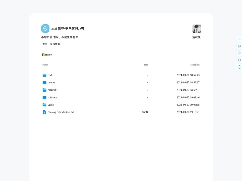Open the 首页 navigation menu item

[45, 44]
